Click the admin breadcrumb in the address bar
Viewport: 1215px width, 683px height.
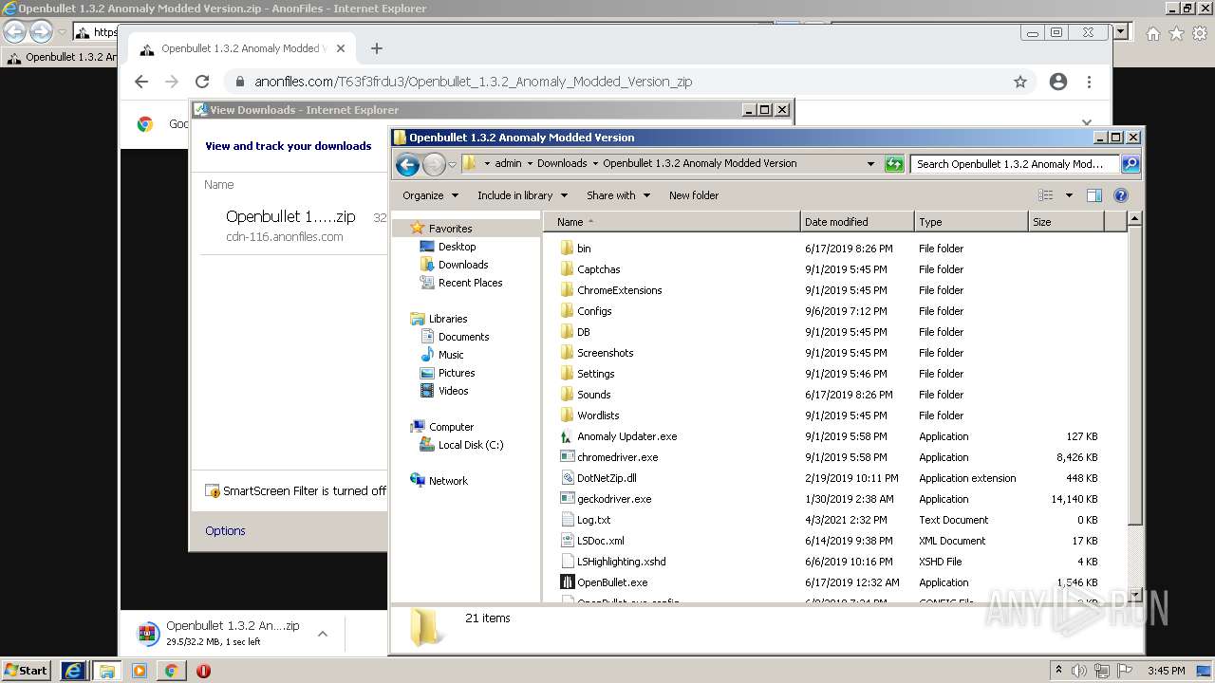click(x=508, y=163)
